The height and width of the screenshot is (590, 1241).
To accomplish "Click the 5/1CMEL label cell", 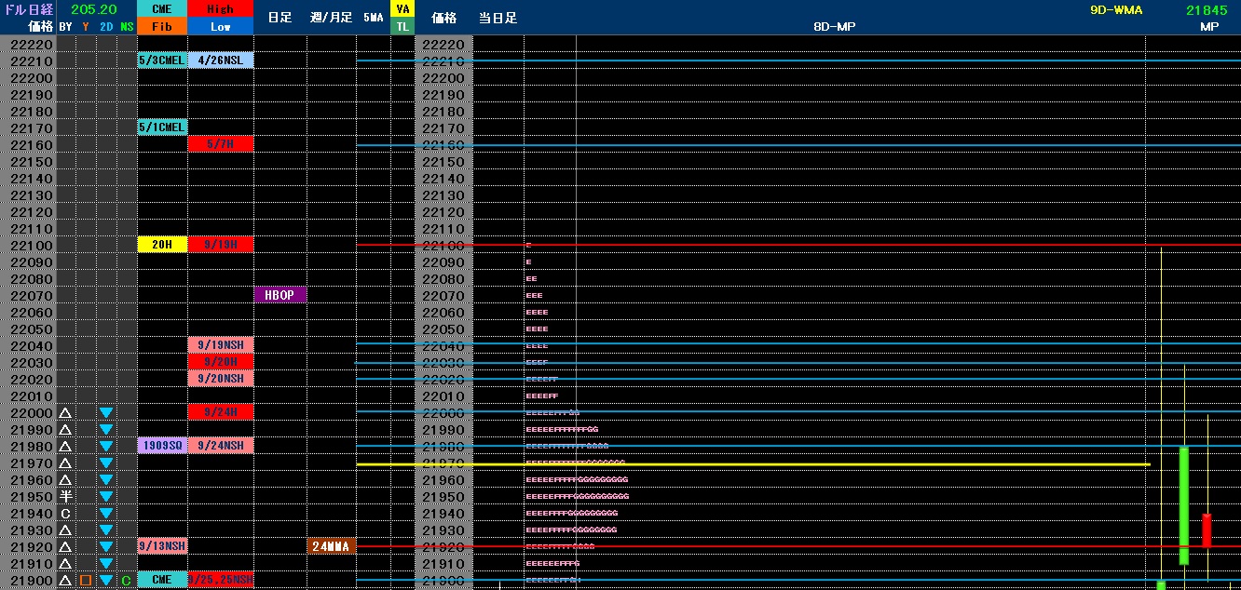I will [162, 127].
